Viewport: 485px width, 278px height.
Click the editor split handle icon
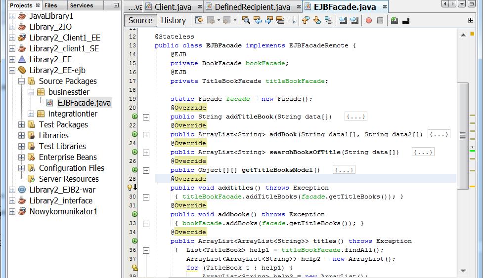[471, 20]
